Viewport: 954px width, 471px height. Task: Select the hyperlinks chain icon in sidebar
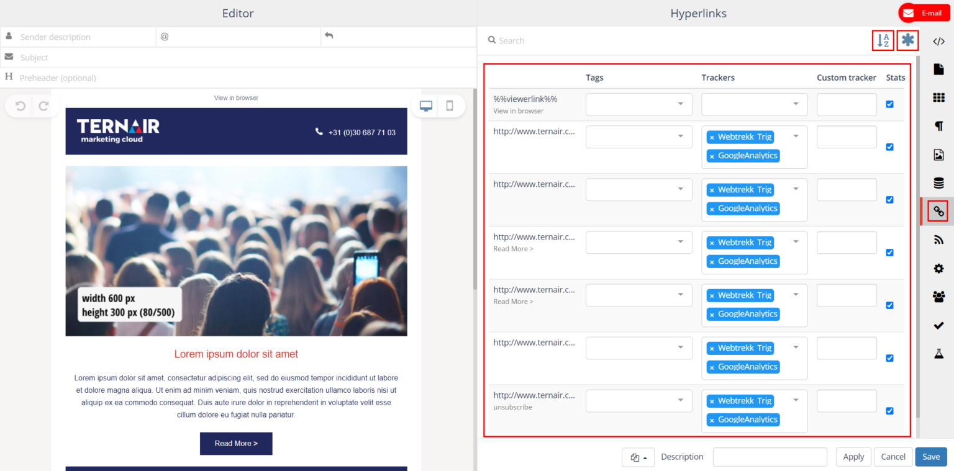pyautogui.click(x=938, y=212)
